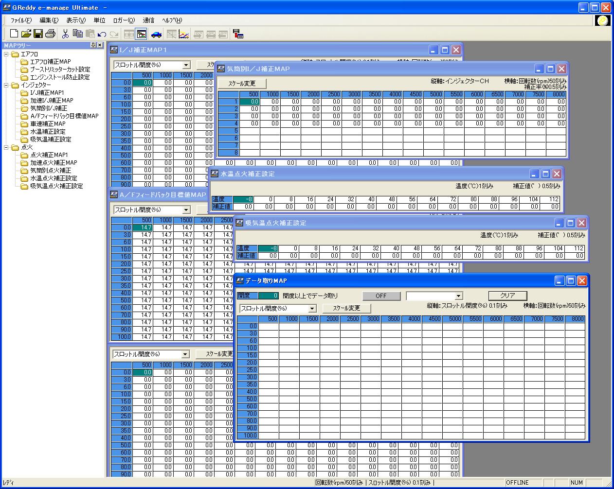614x489 pixels.
Task: Collapse the エアフロ tree node
Action: click(7, 54)
